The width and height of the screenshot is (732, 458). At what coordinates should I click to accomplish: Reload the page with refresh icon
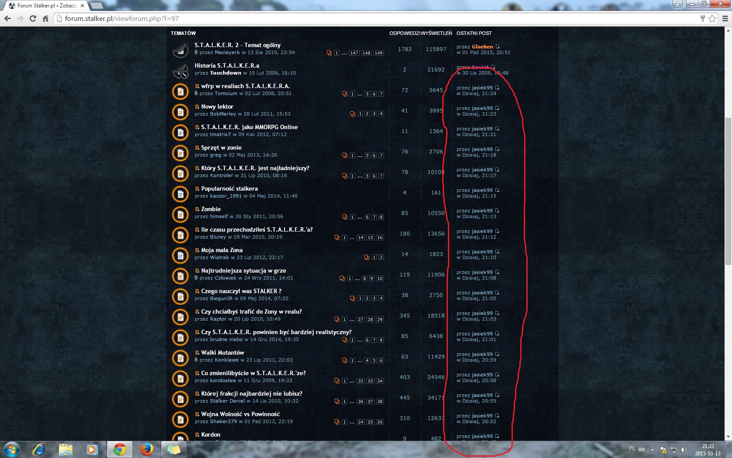pyautogui.click(x=33, y=18)
